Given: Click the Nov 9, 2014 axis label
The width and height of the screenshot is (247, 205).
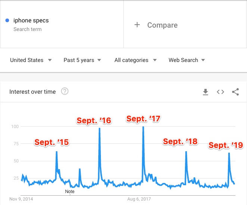Looking at the screenshot, I should (21, 199).
